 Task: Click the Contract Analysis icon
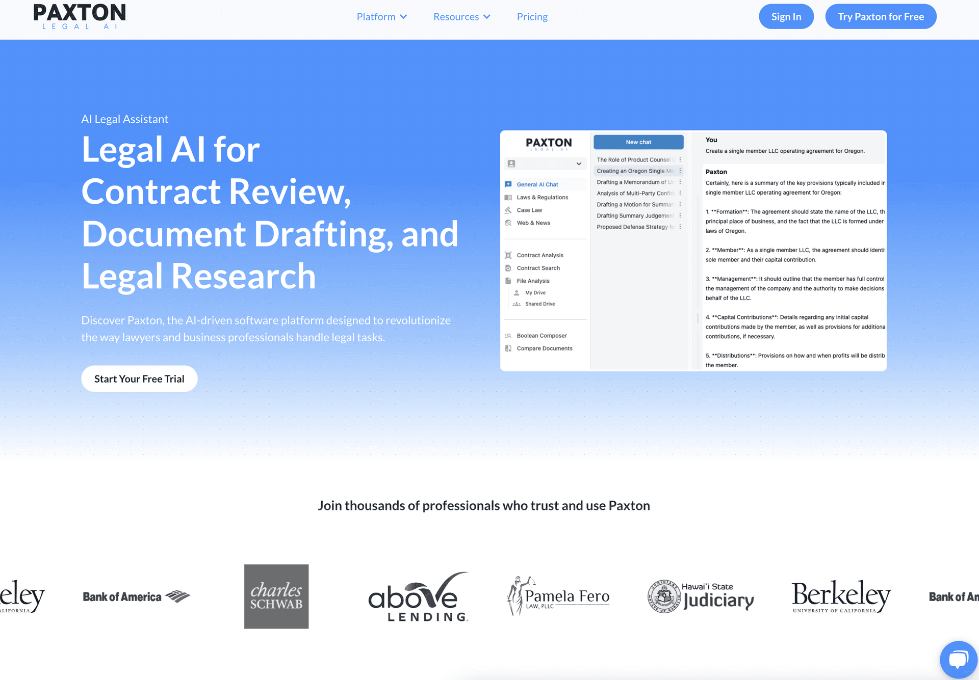pyautogui.click(x=508, y=255)
